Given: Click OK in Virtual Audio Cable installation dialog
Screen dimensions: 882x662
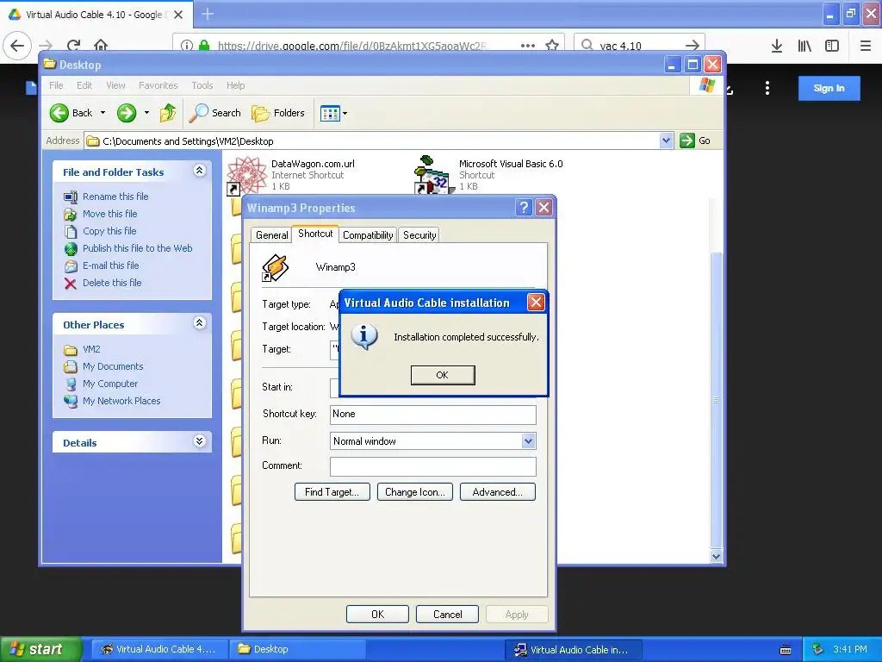Looking at the screenshot, I should click(443, 375).
